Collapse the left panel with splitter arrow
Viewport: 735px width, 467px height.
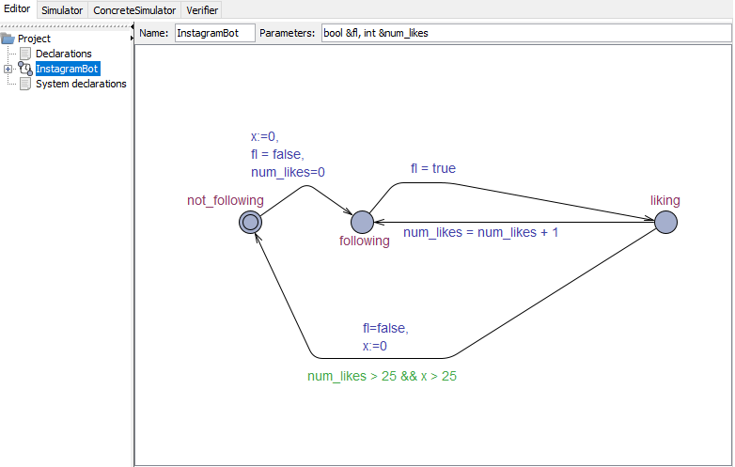pyautogui.click(x=132, y=39)
